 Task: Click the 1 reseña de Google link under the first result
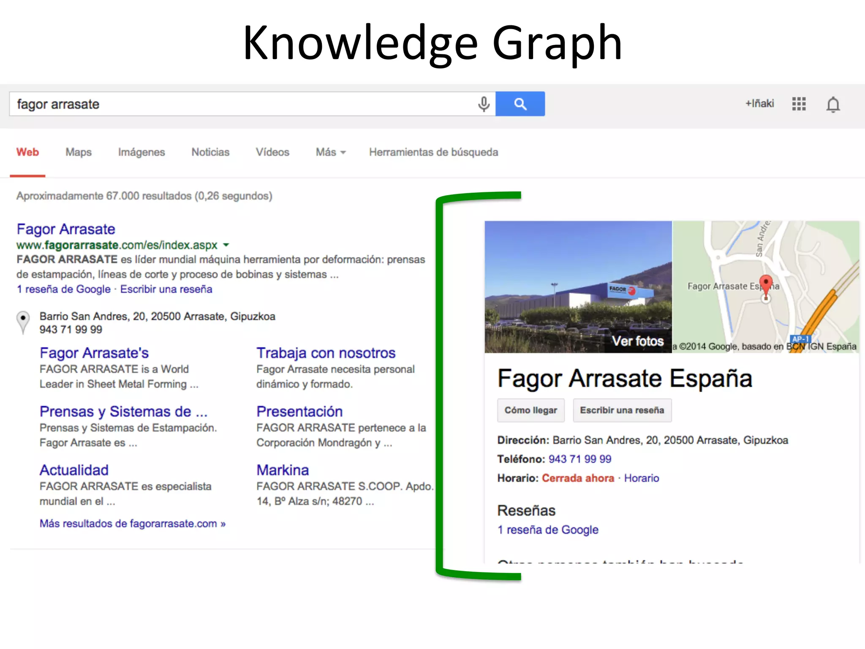63,289
